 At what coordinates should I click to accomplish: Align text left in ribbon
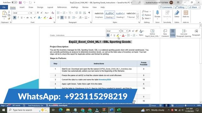pos(58,18)
